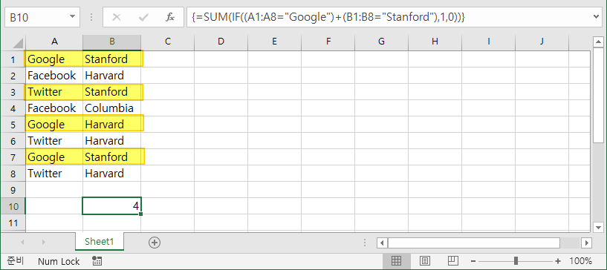Image resolution: width=607 pixels, height=270 pixels.
Task: Click vertical scrollbar up arrow
Action: [599, 42]
